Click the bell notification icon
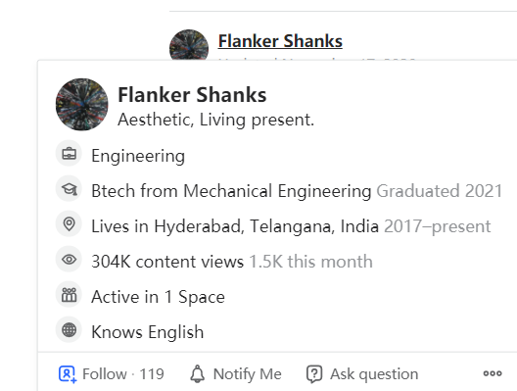 (x=198, y=373)
